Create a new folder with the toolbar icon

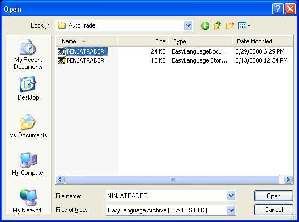230,25
